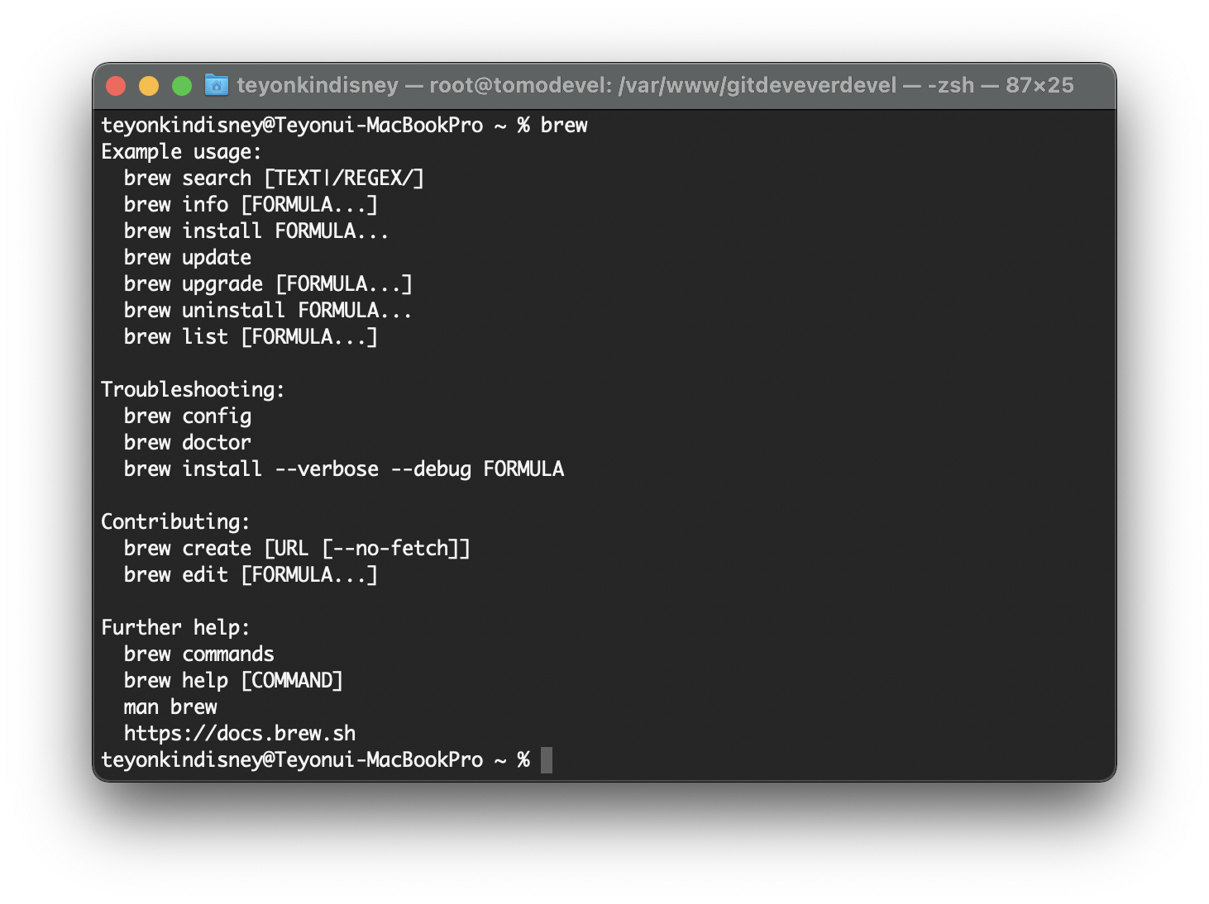Click the 'Further help:' heading
Screen dimensions: 1209x904
click(x=175, y=627)
